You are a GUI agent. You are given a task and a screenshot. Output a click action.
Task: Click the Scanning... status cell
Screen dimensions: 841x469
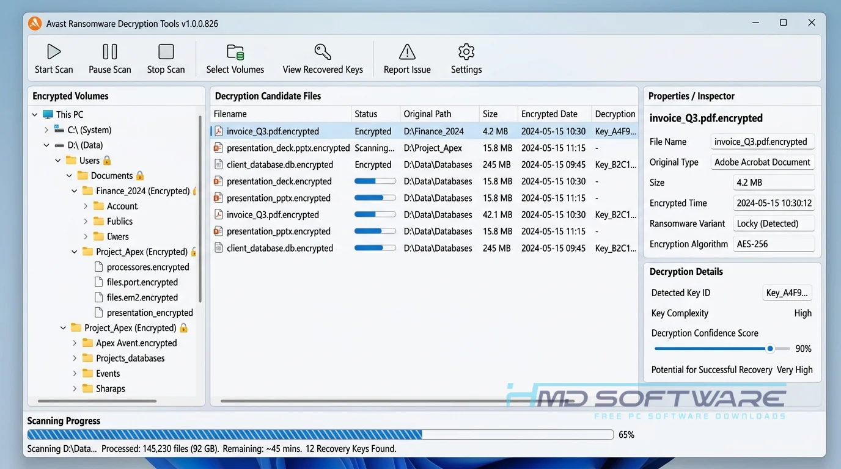[x=375, y=148]
